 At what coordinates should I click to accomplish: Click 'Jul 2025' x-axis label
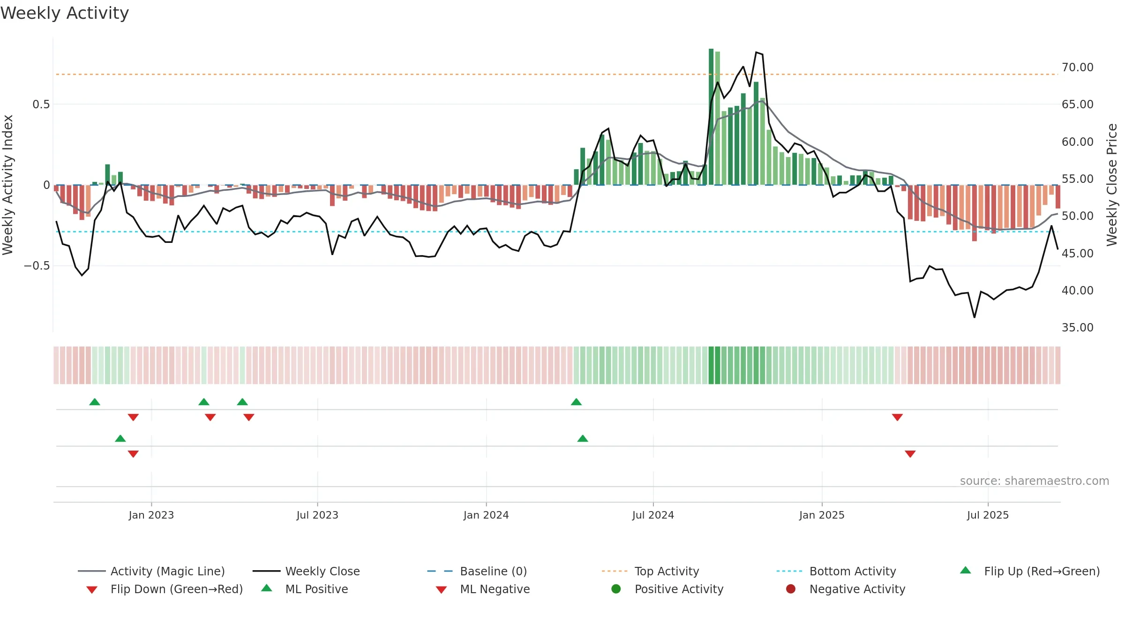(988, 515)
